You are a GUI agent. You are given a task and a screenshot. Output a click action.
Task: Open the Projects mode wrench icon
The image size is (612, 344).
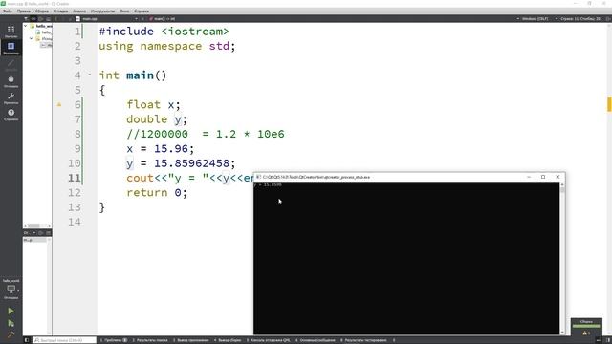click(x=11, y=97)
